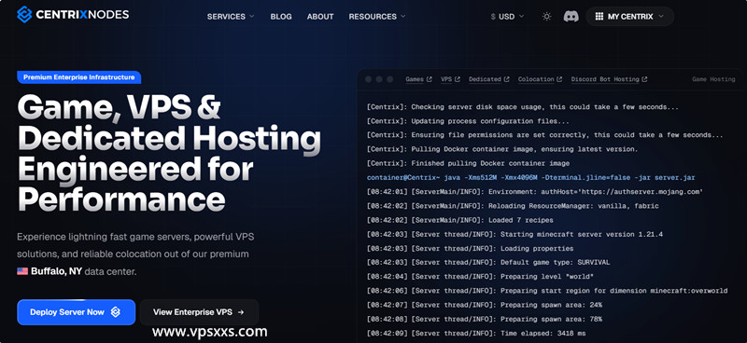Click the CentrixNodes brand name
The height and width of the screenshot is (343, 747).
(x=82, y=15)
